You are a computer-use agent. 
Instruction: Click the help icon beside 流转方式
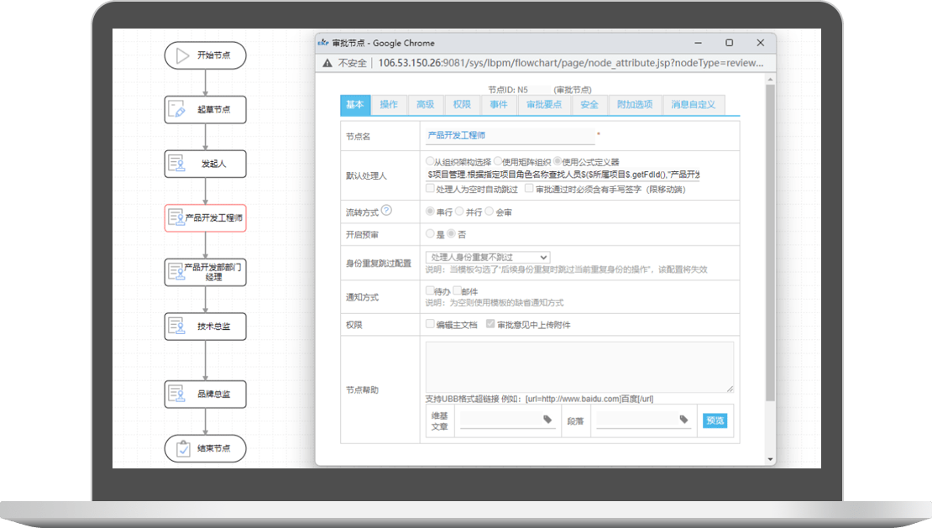click(x=386, y=212)
